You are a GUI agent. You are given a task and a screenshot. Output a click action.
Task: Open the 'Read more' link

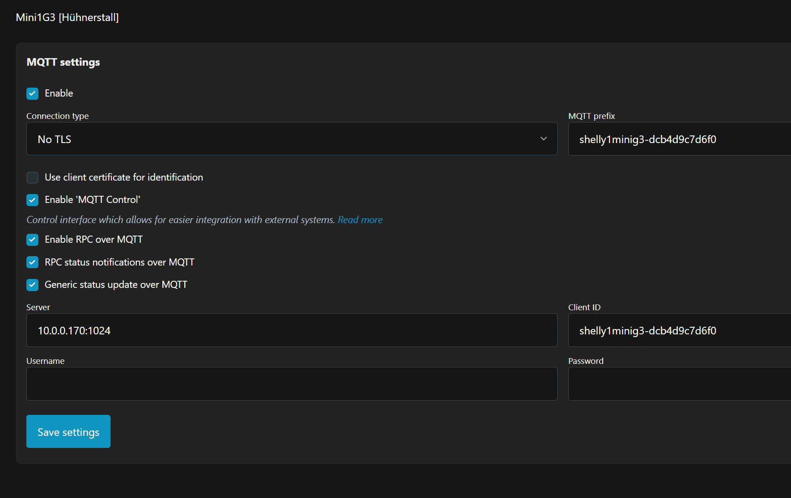coord(360,220)
